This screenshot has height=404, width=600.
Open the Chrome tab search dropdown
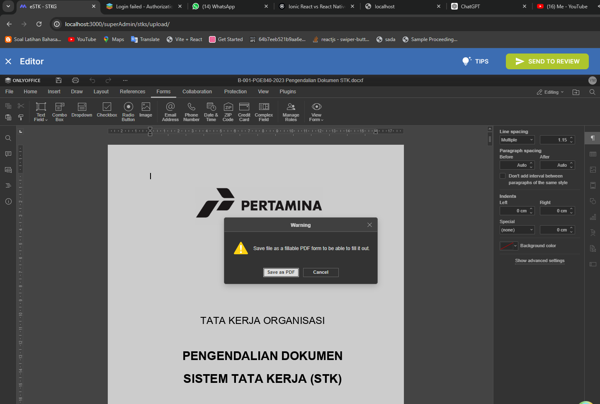click(8, 6)
